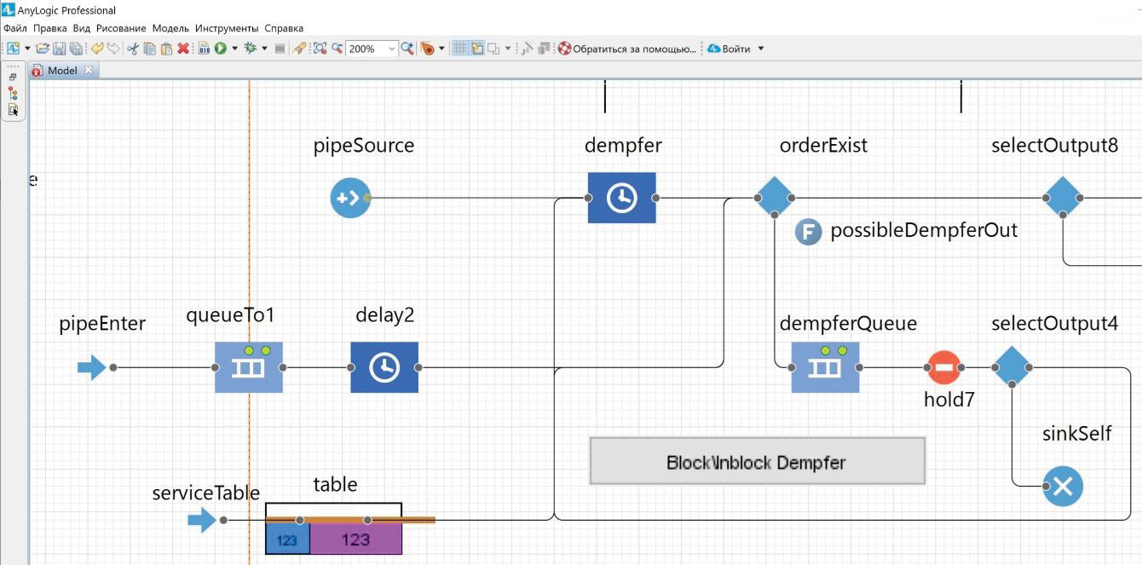Open the Инструменты menu
1142x565 pixels.
click(x=227, y=28)
